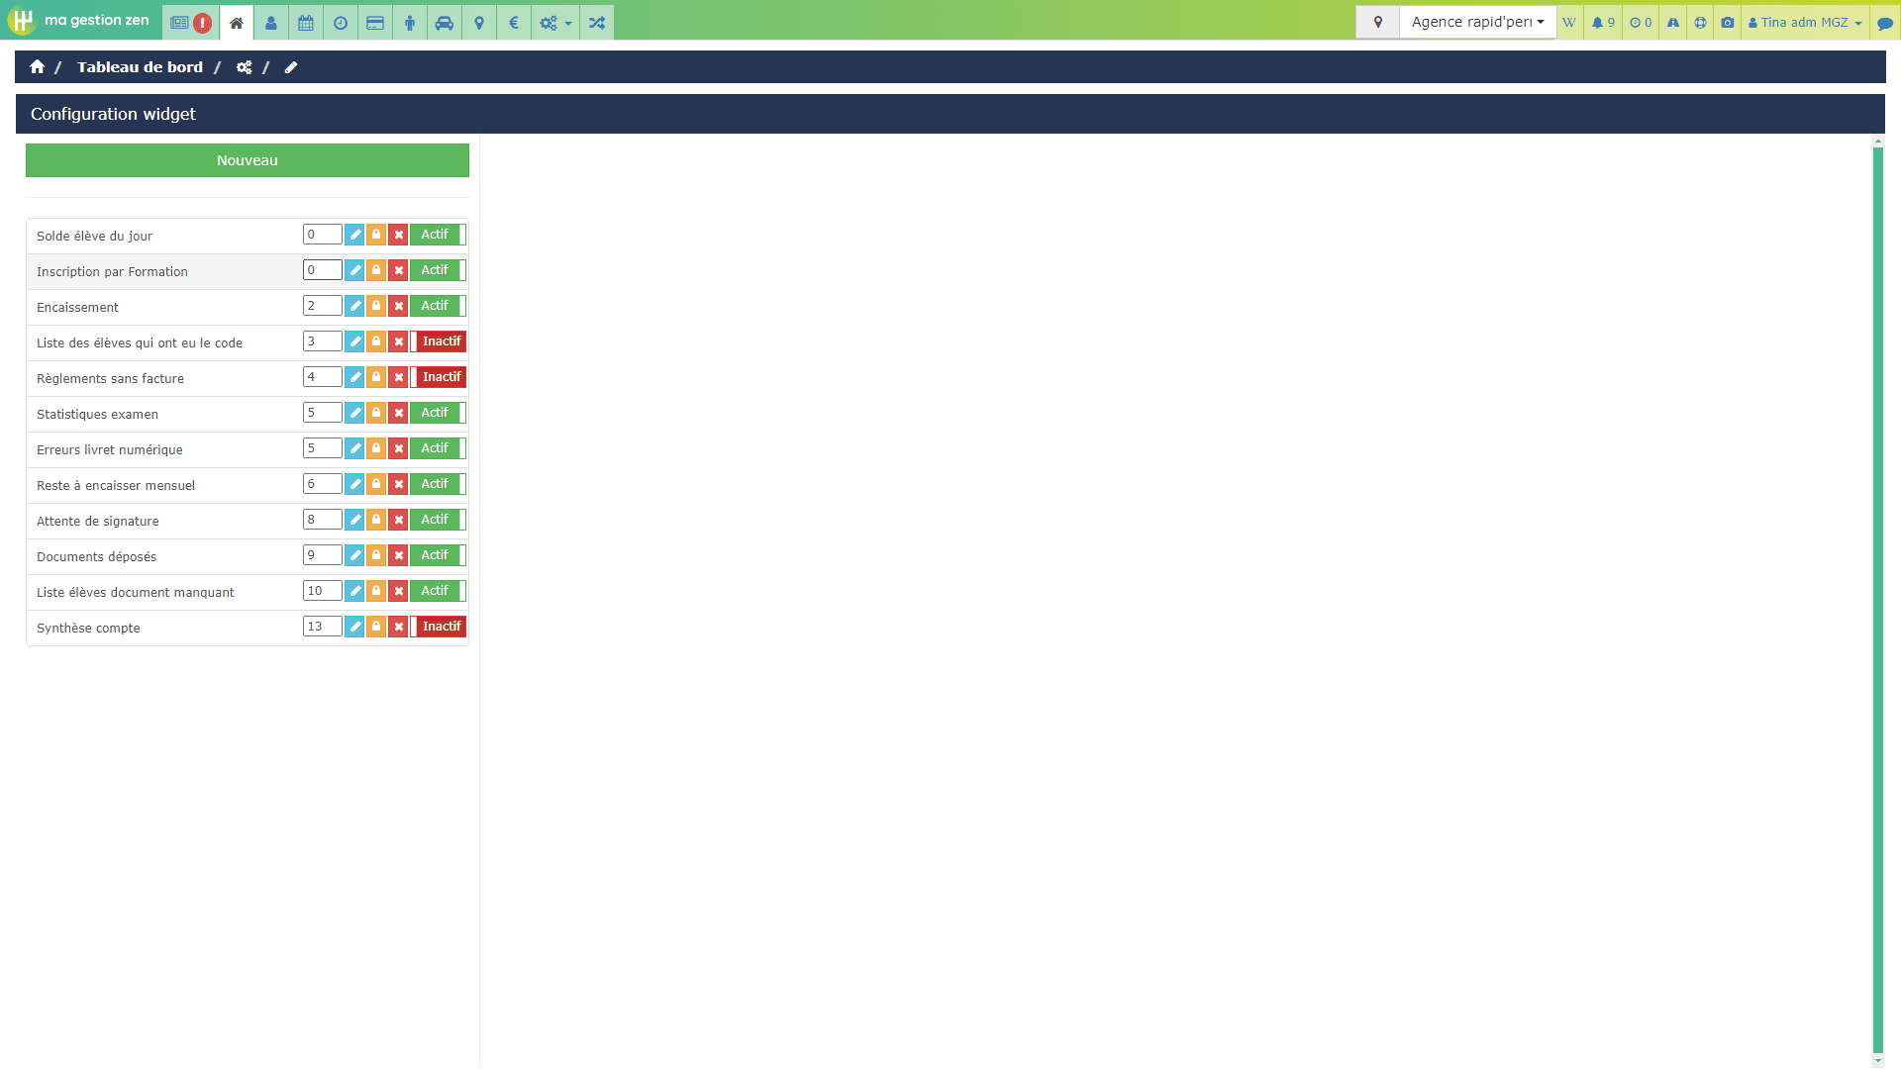The image size is (1901, 1069).
Task: Open the chat bubble icon
Action: [x=1885, y=23]
